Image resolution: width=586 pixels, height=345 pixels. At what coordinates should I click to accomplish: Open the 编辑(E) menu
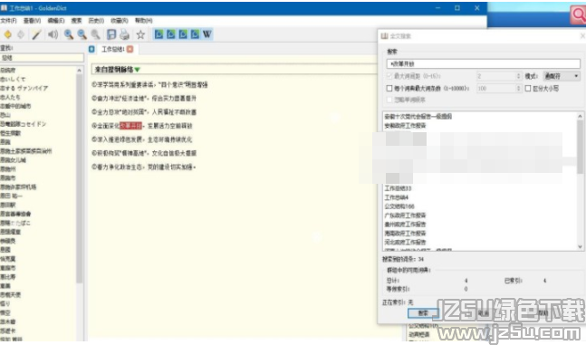tap(55, 21)
